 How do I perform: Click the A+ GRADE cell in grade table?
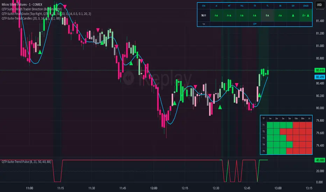click(306, 15)
